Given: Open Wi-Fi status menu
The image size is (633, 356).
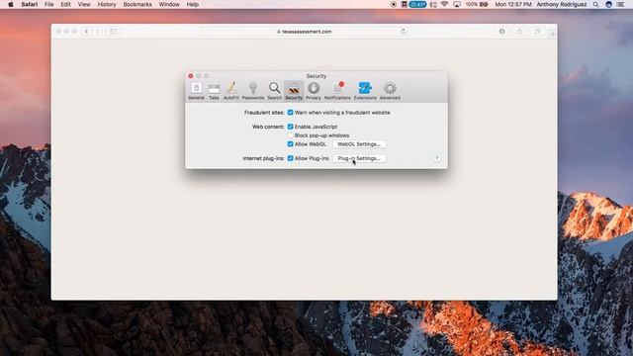Looking at the screenshot, I should click(444, 4).
